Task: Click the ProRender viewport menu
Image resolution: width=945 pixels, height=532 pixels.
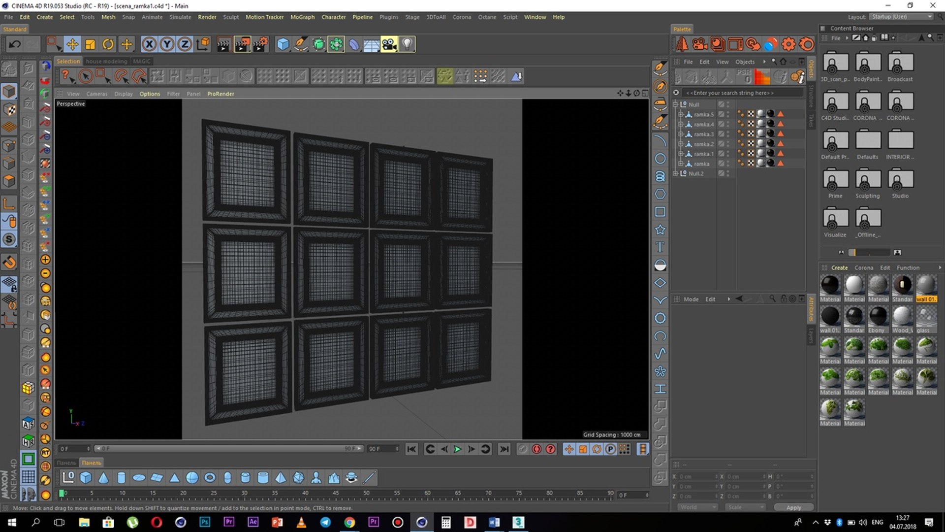Action: click(220, 94)
